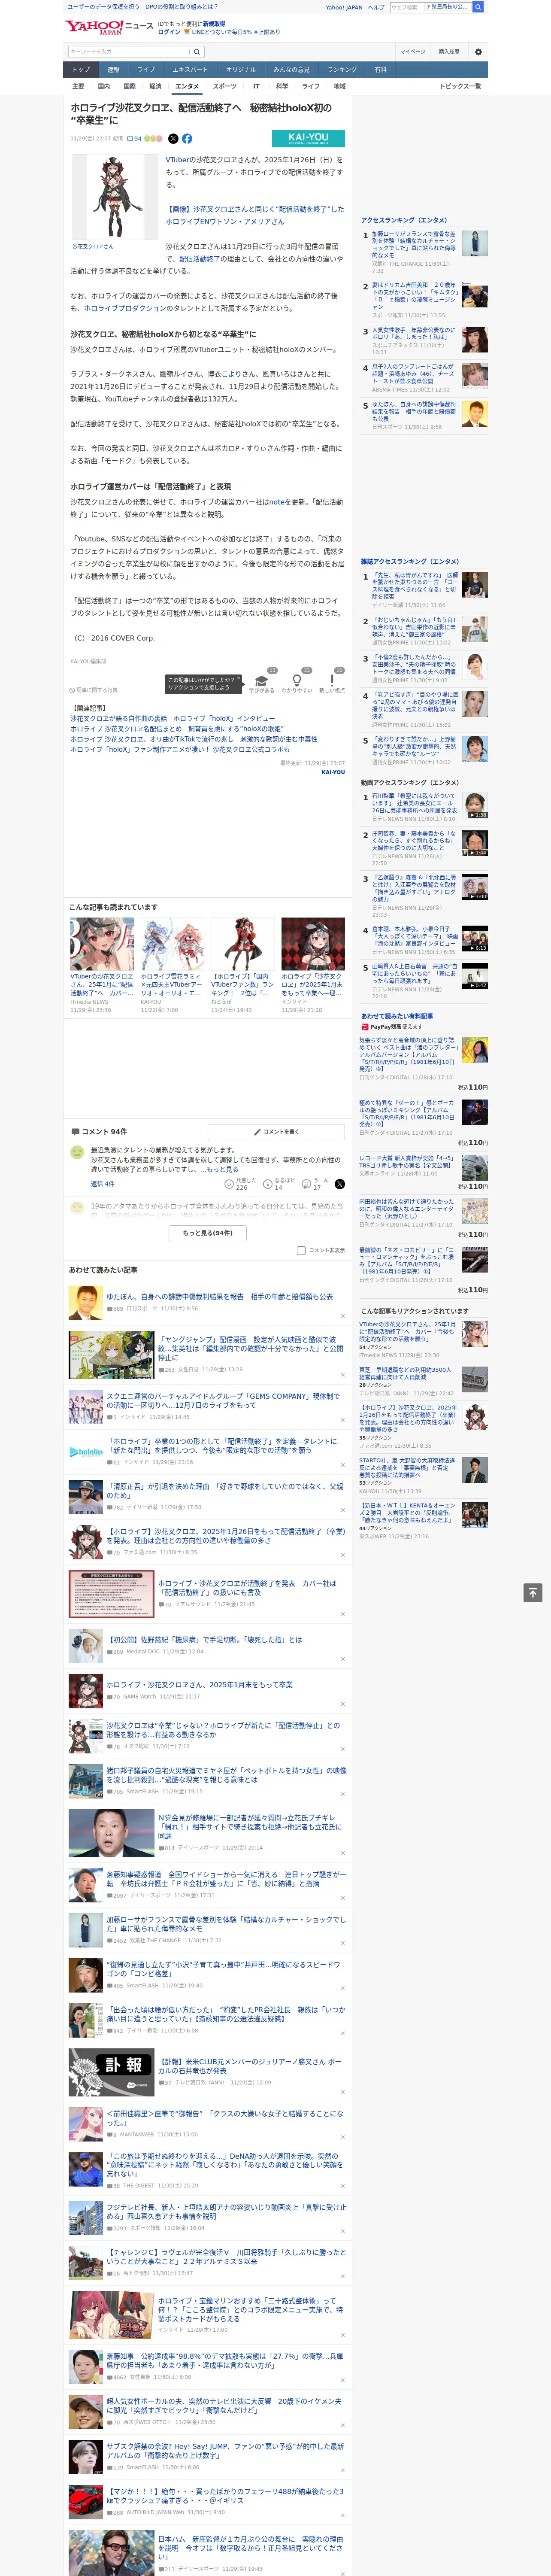Click the search magnifier icon beside keyword field
551x2576 pixels.
click(197, 52)
